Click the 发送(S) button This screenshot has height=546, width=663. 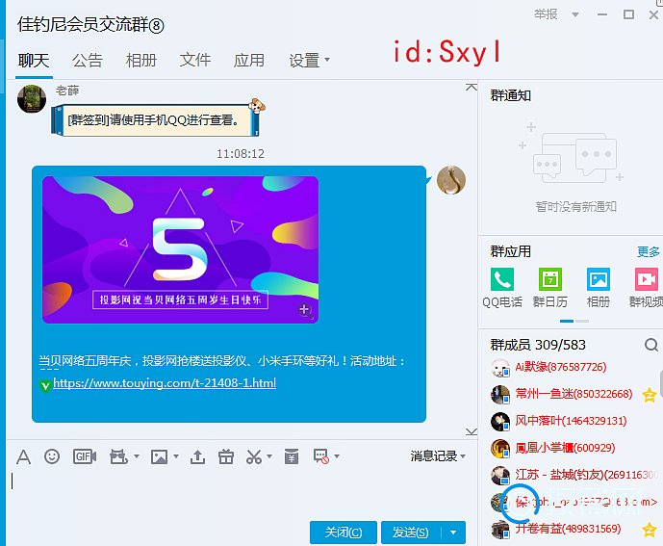tap(411, 533)
